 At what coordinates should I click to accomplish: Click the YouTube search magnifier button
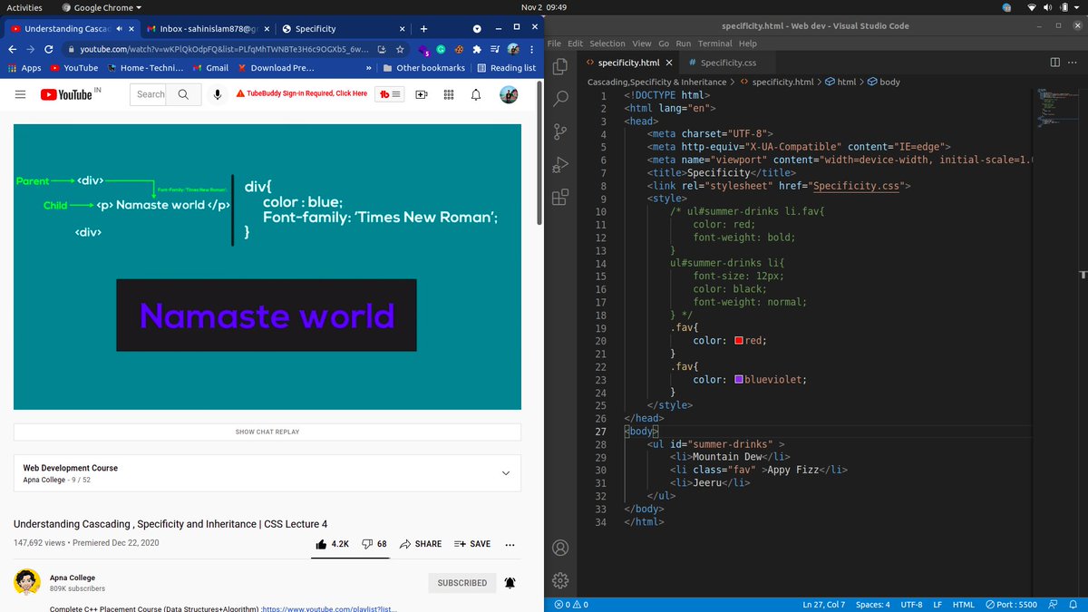183,94
